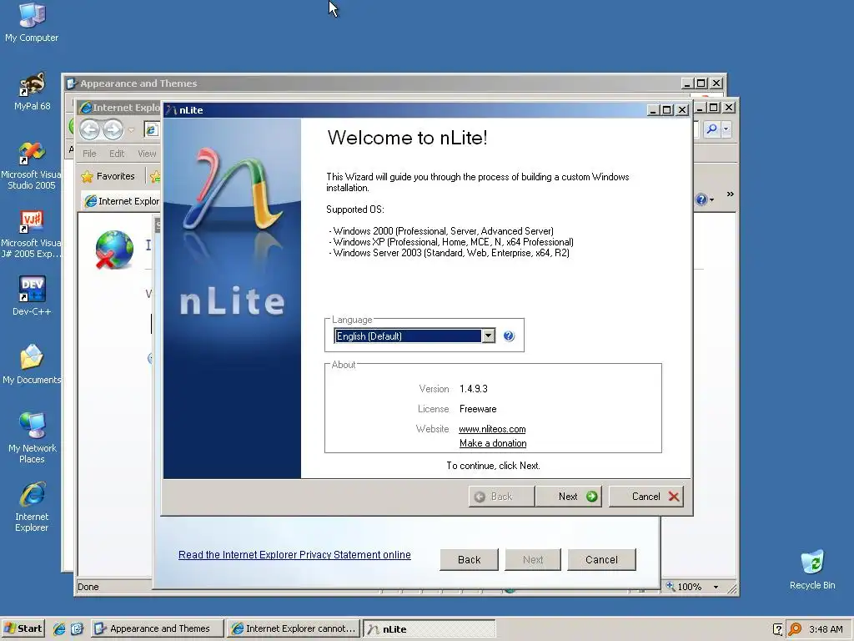
Task: Select the MyPal 68 desktop shortcut
Action: pyautogui.click(x=32, y=91)
